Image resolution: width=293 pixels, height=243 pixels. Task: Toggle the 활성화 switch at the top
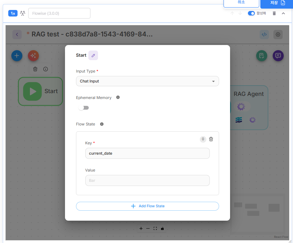[x=251, y=13]
